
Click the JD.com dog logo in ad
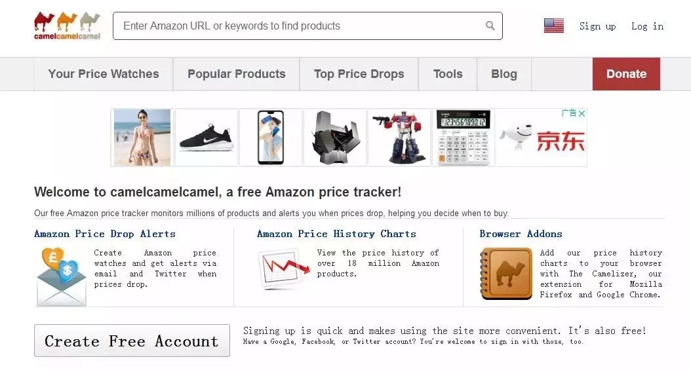pyautogui.click(x=518, y=138)
